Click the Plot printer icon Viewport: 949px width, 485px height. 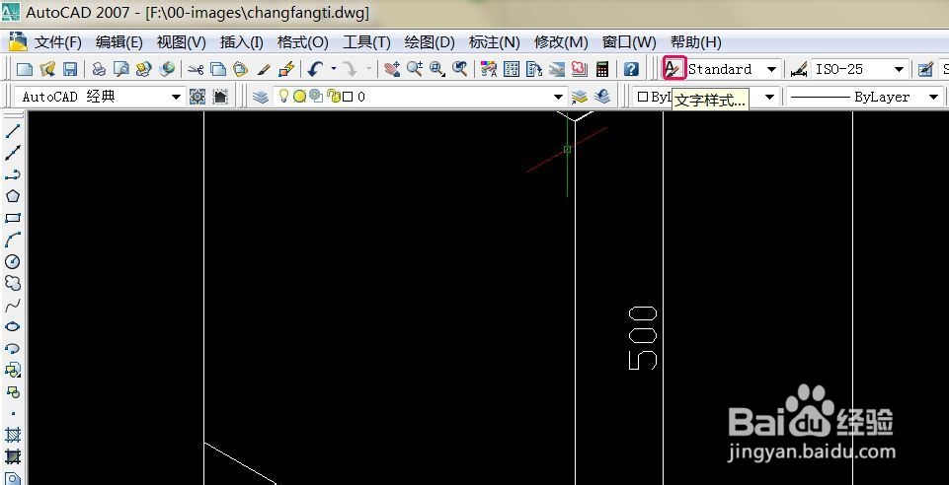coord(99,69)
